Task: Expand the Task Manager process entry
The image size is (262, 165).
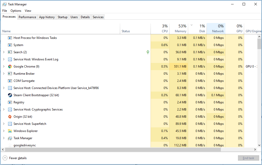Action: coord(4,138)
